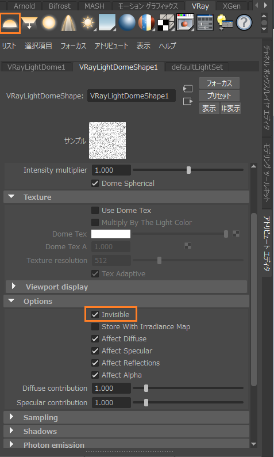This screenshot has height=457, width=274.
Task: Collapse the Texture section
Action: tap(11, 197)
